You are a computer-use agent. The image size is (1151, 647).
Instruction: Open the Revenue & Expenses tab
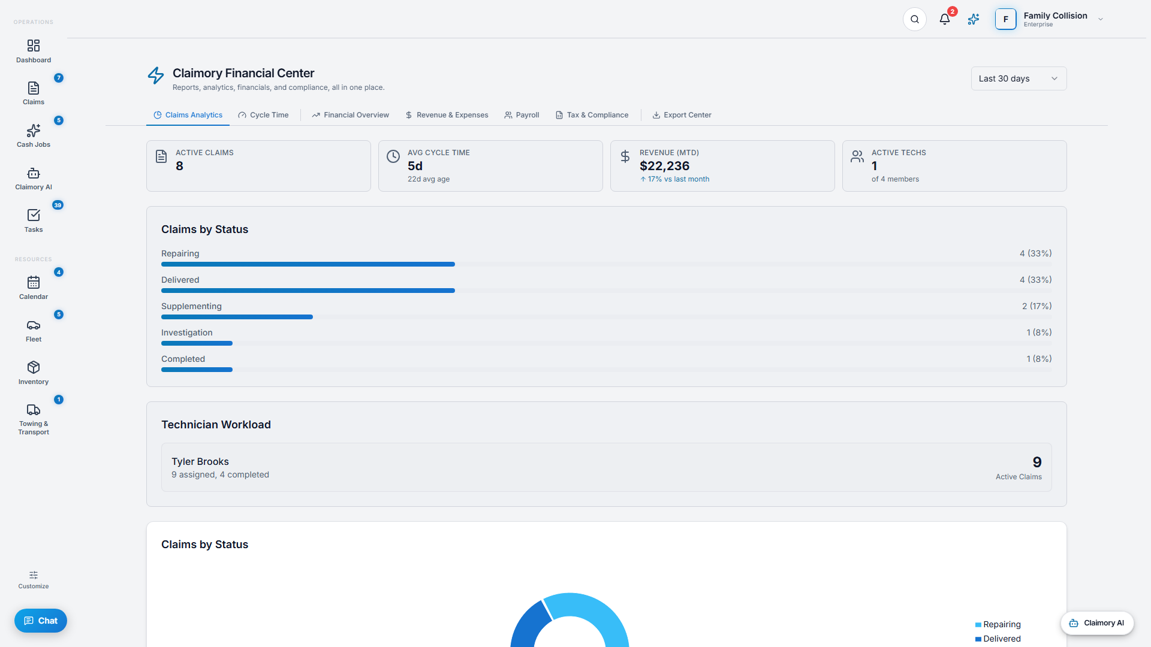tap(447, 115)
